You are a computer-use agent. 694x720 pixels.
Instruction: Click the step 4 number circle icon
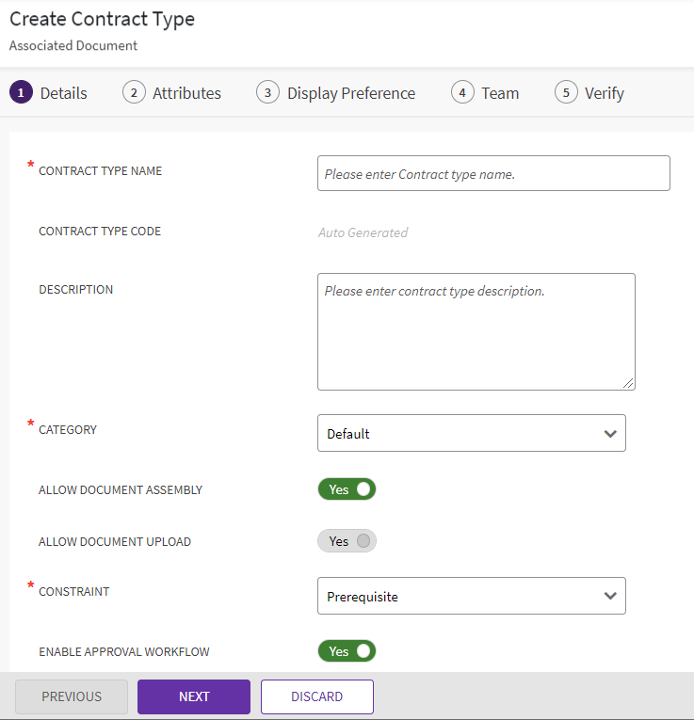(462, 92)
